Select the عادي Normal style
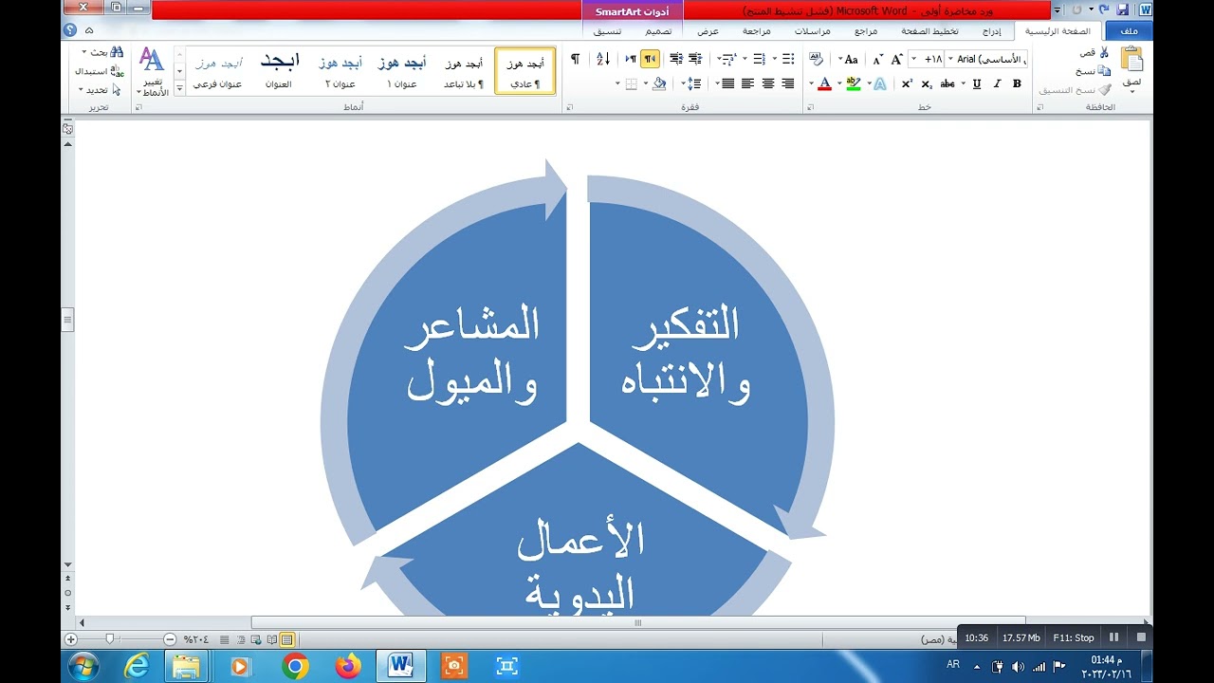 [525, 72]
